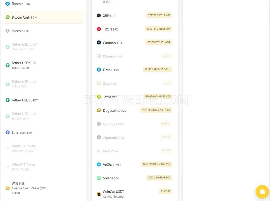Click the 1392124.245908 TRX reserve badge
The width and height of the screenshot is (270, 201).
(x=158, y=29)
